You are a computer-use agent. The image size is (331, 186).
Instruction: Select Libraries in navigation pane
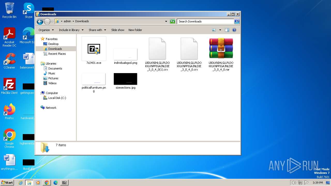tap(51, 64)
